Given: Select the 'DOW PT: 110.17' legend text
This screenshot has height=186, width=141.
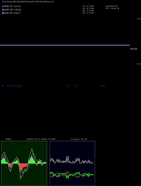Looking at the screenshot, I should (x=12, y=13).
